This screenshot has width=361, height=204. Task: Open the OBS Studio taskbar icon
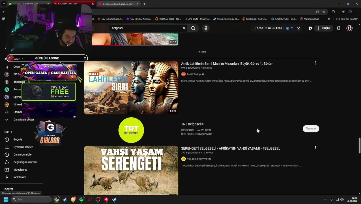coord(98,199)
